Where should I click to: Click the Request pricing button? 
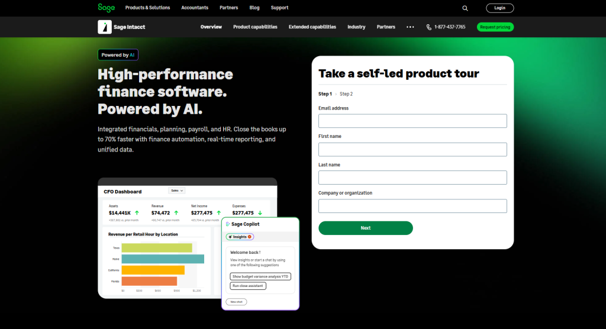(x=495, y=27)
